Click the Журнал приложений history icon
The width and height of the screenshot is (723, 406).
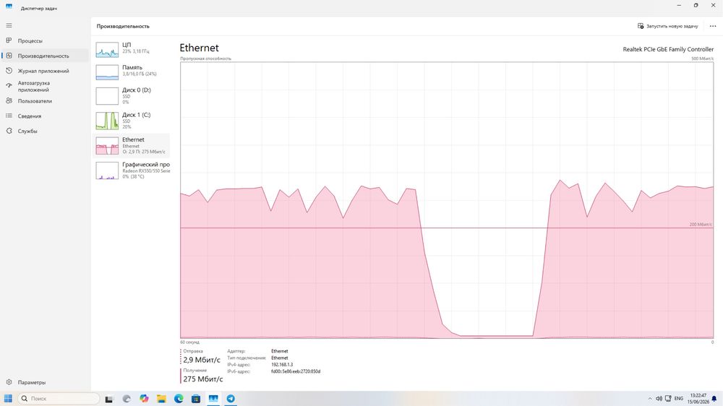coord(9,71)
